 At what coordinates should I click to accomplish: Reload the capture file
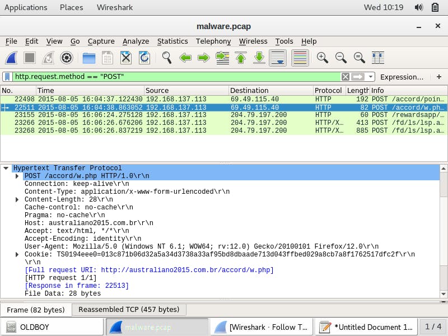(144, 58)
